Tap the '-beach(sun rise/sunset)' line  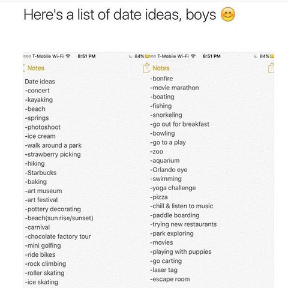pyautogui.click(x=59, y=218)
